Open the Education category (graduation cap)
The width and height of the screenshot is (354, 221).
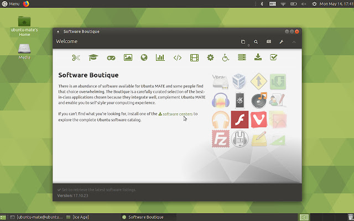tap(93, 57)
